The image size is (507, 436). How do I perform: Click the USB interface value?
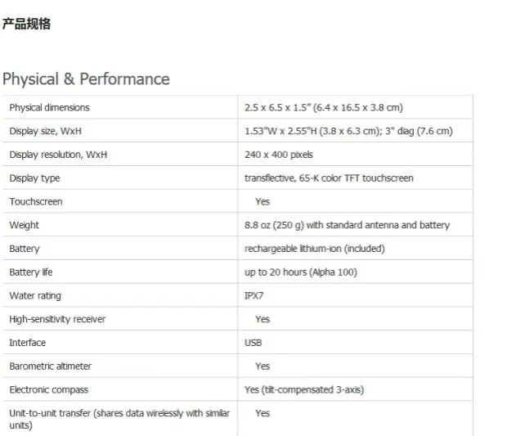tap(253, 343)
